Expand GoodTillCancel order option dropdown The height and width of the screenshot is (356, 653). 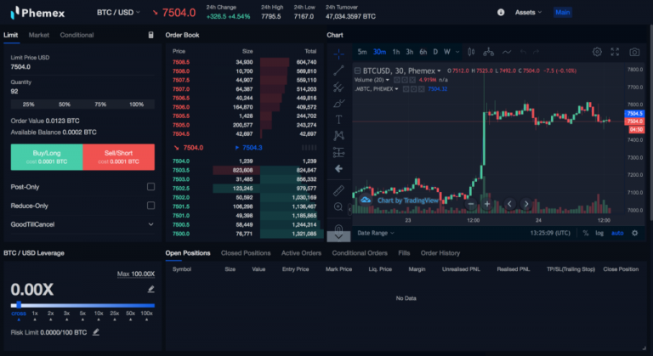tap(82, 224)
